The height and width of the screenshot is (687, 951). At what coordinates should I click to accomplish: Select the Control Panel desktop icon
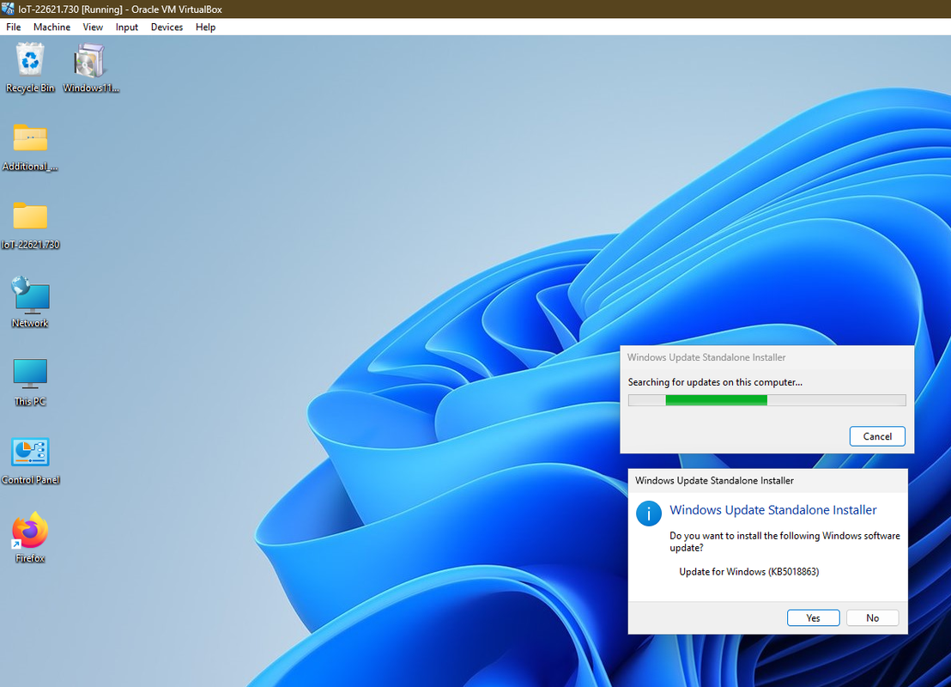point(30,460)
